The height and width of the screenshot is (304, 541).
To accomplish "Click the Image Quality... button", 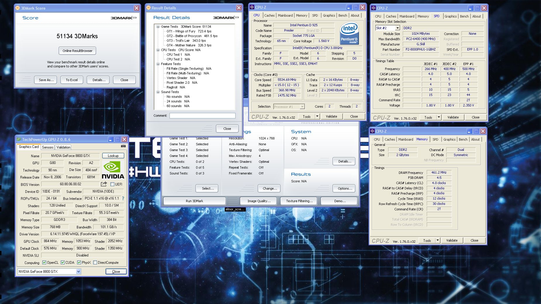I will pyautogui.click(x=259, y=201).
